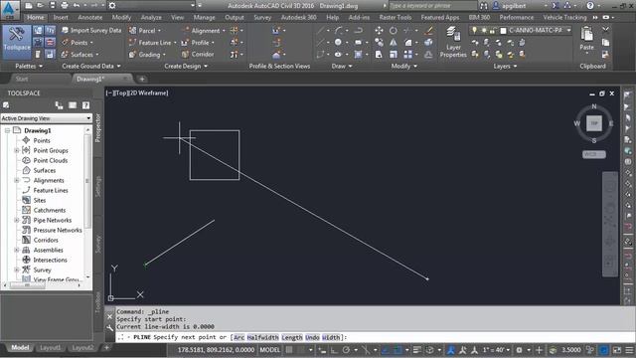The width and height of the screenshot is (636, 358).
Task: Click the current layer color swatch
Action: [504, 31]
